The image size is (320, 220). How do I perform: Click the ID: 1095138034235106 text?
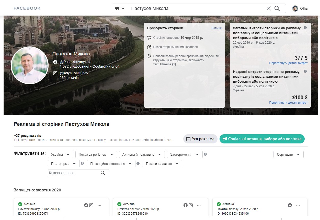click(x=233, y=214)
